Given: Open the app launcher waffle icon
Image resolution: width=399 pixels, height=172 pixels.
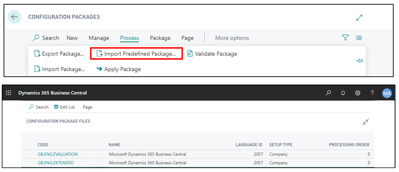Looking at the screenshot, I should click(8, 93).
